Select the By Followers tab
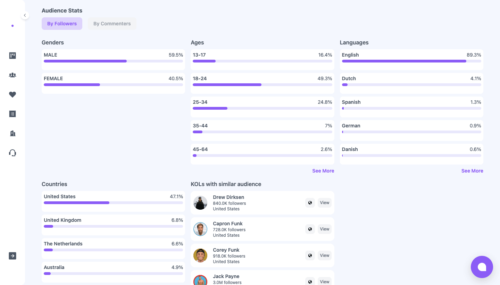 62,24
